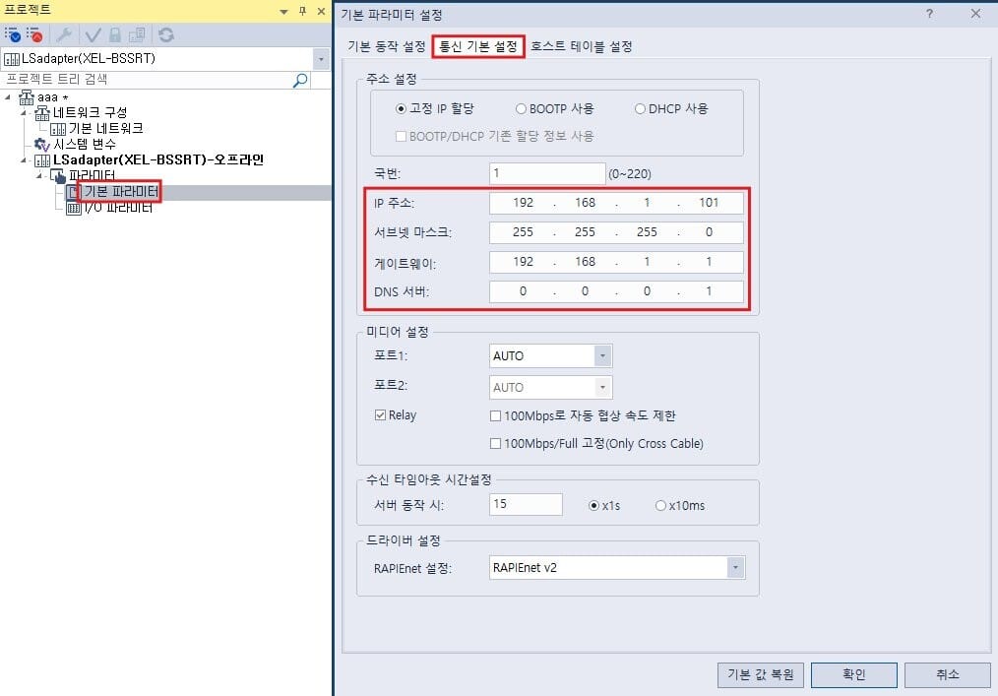This screenshot has height=696, width=998.
Task: Click DNS 서버 last octet 1
Action: (709, 291)
